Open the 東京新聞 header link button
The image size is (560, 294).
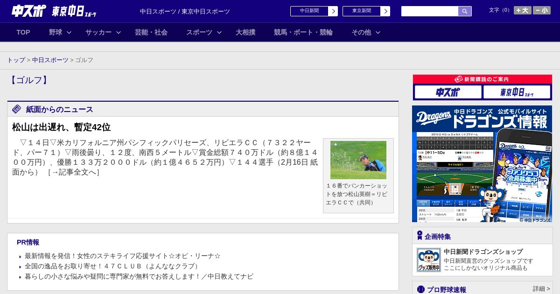(x=362, y=11)
